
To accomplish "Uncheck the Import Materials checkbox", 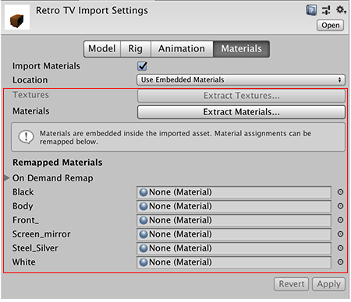I will pos(142,66).
